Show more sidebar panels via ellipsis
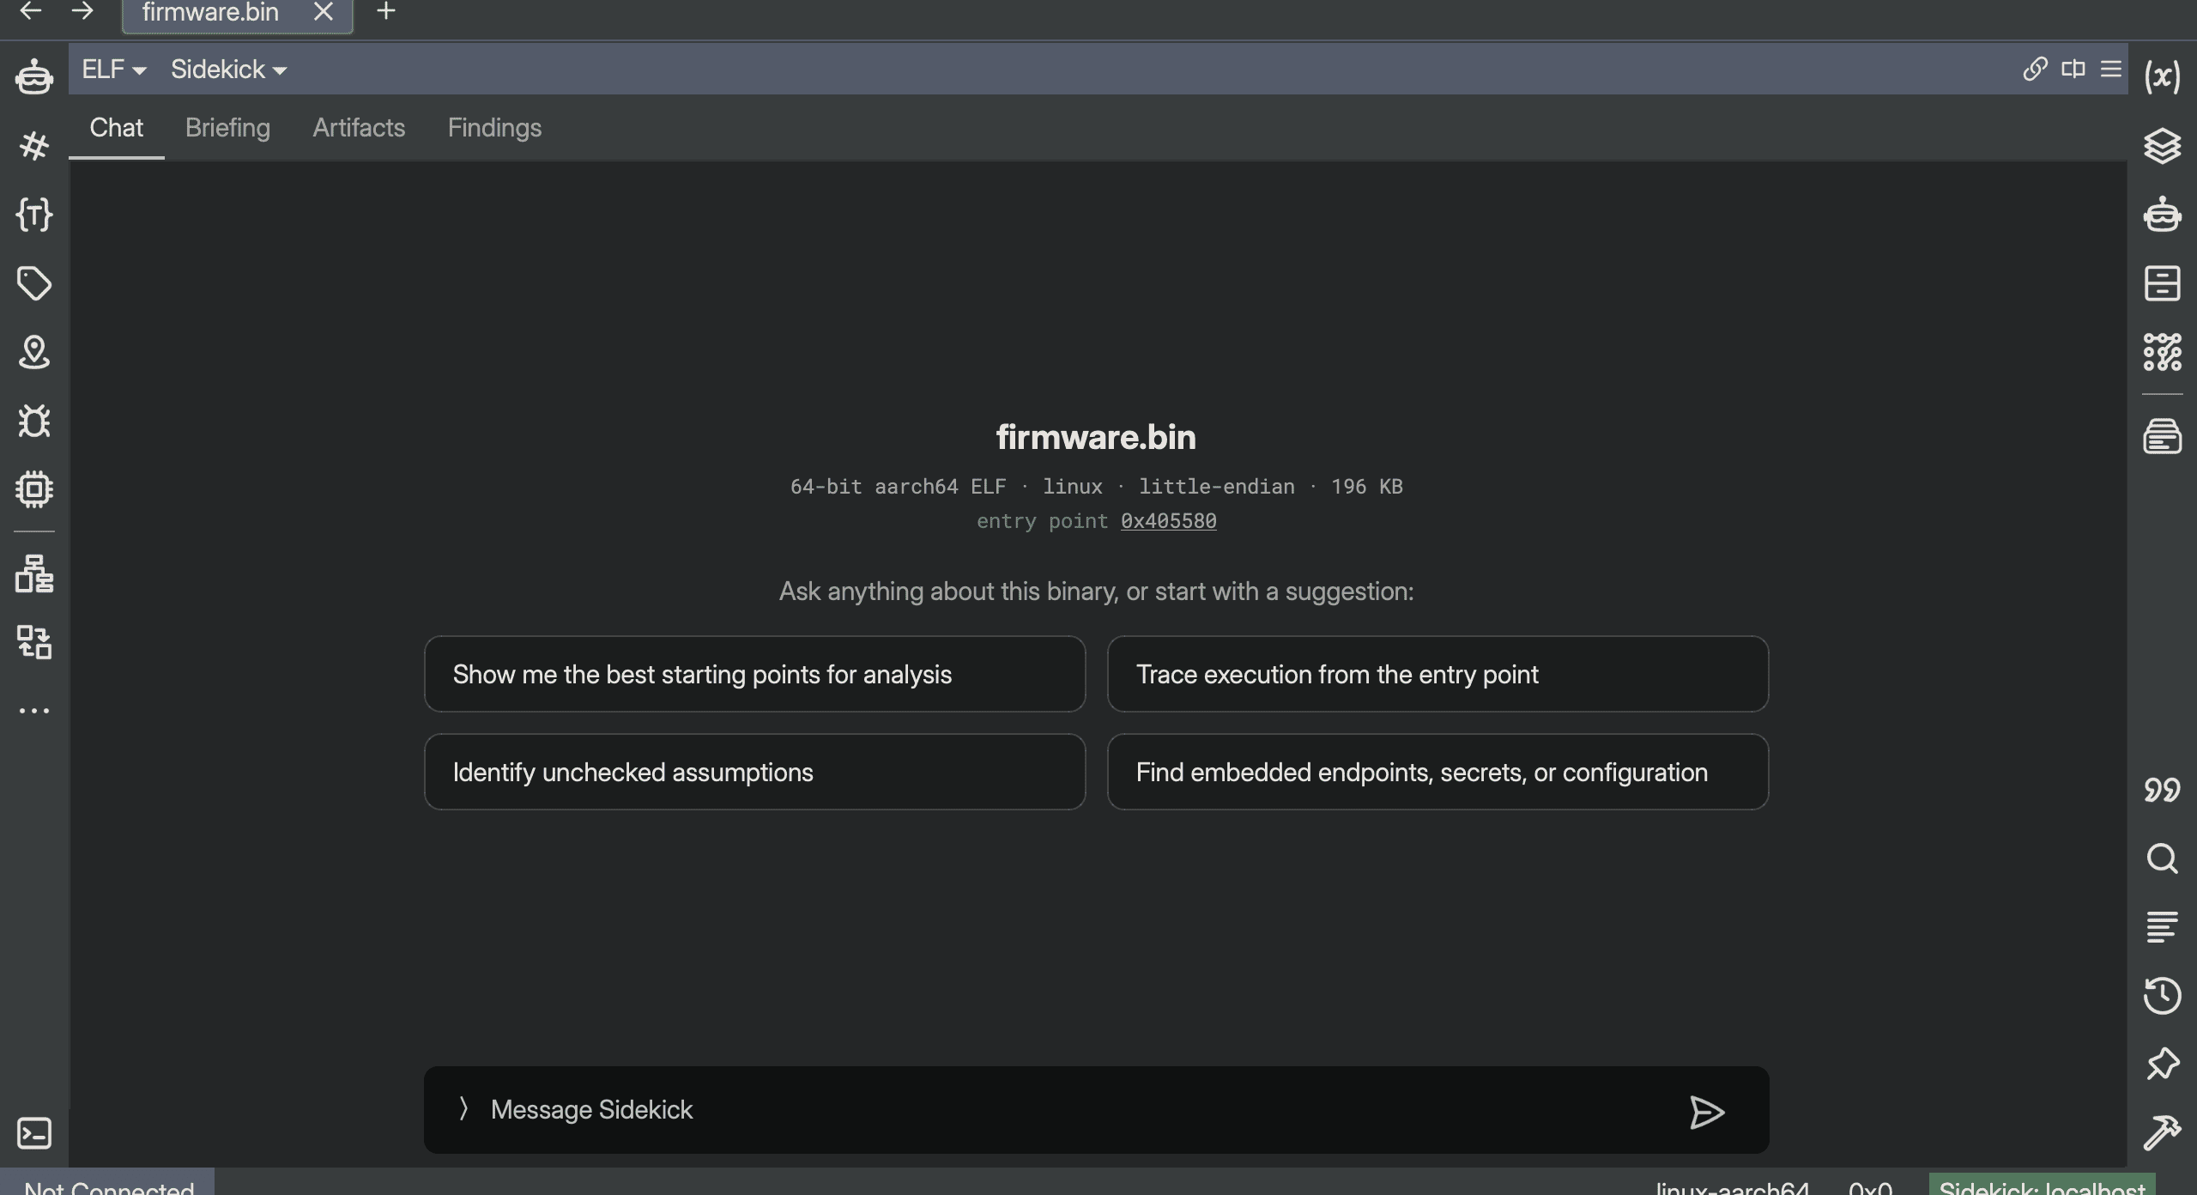 [34, 711]
